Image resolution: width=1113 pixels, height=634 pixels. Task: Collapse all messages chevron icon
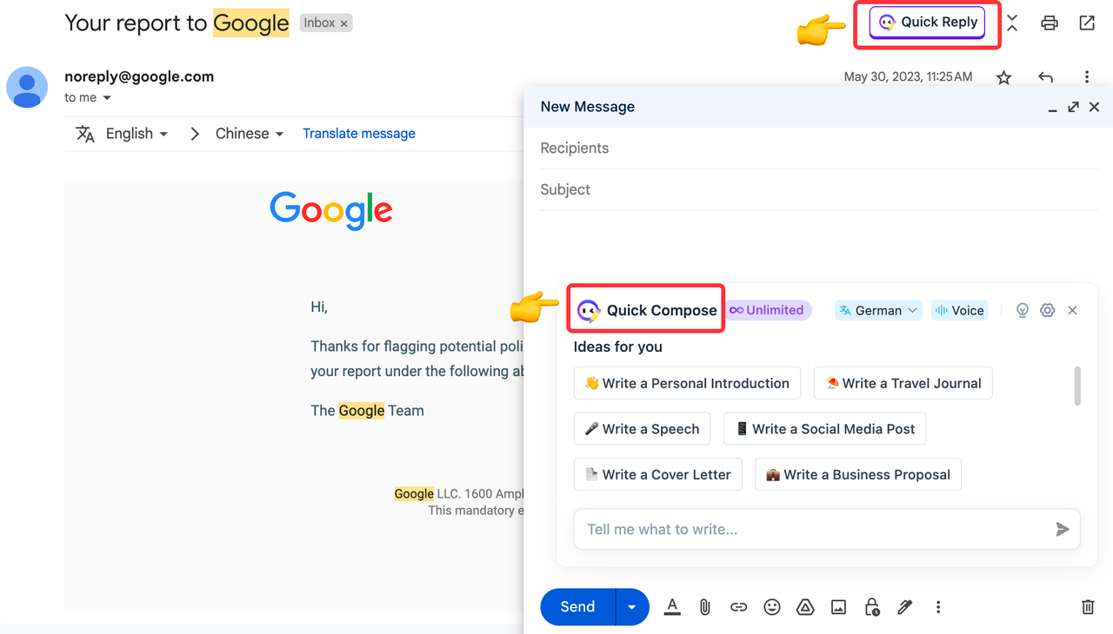(1012, 23)
